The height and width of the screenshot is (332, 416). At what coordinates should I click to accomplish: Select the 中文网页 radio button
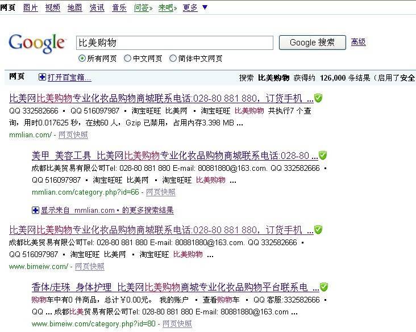click(x=128, y=58)
